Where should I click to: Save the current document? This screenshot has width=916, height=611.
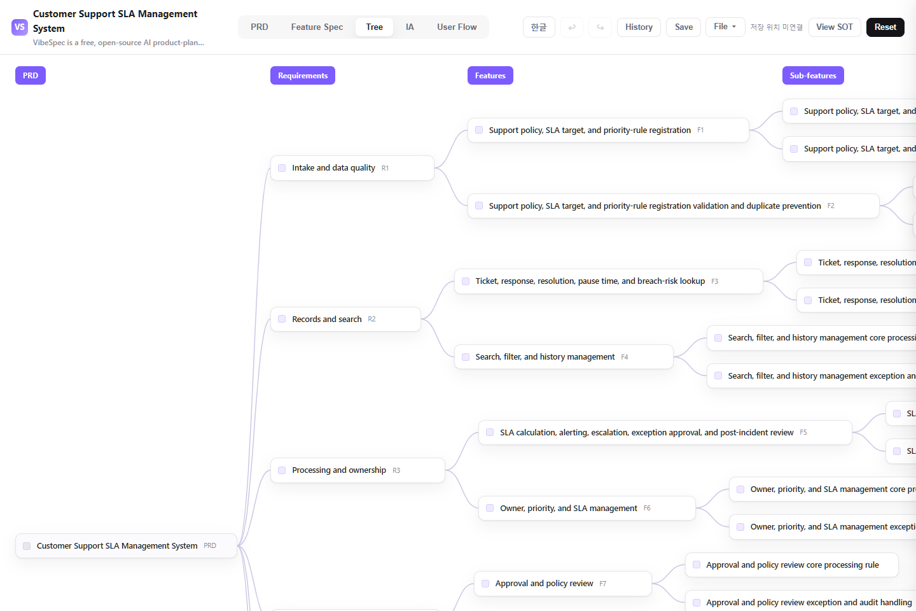684,27
